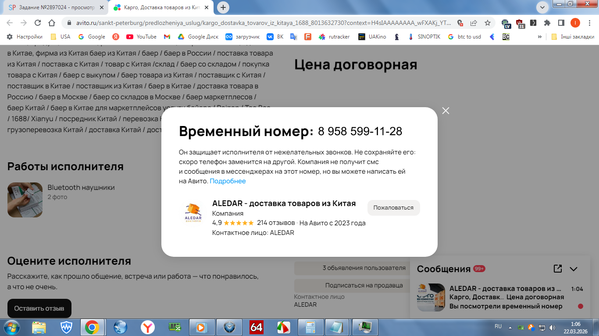Open the UAKino bookmark
The image size is (599, 336).
[x=372, y=37]
